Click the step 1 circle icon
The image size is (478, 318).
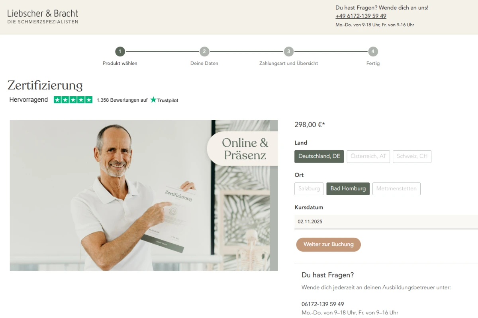point(120,52)
